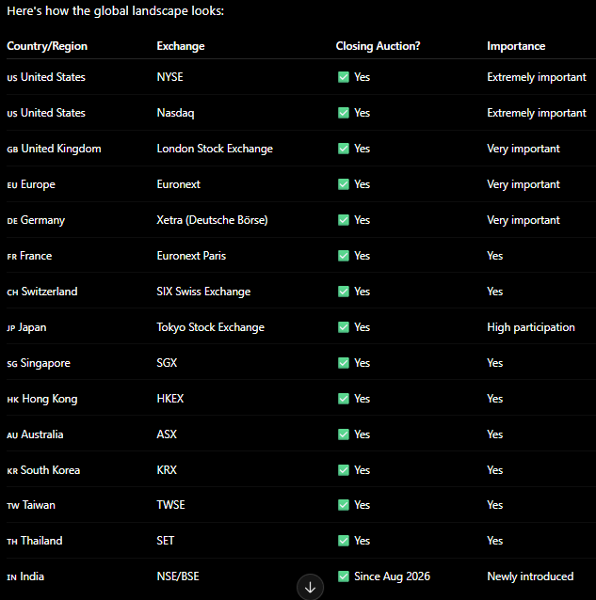Viewport: 596px width, 600px height.
Task: Click the Exchange column header
Action: 181,46
